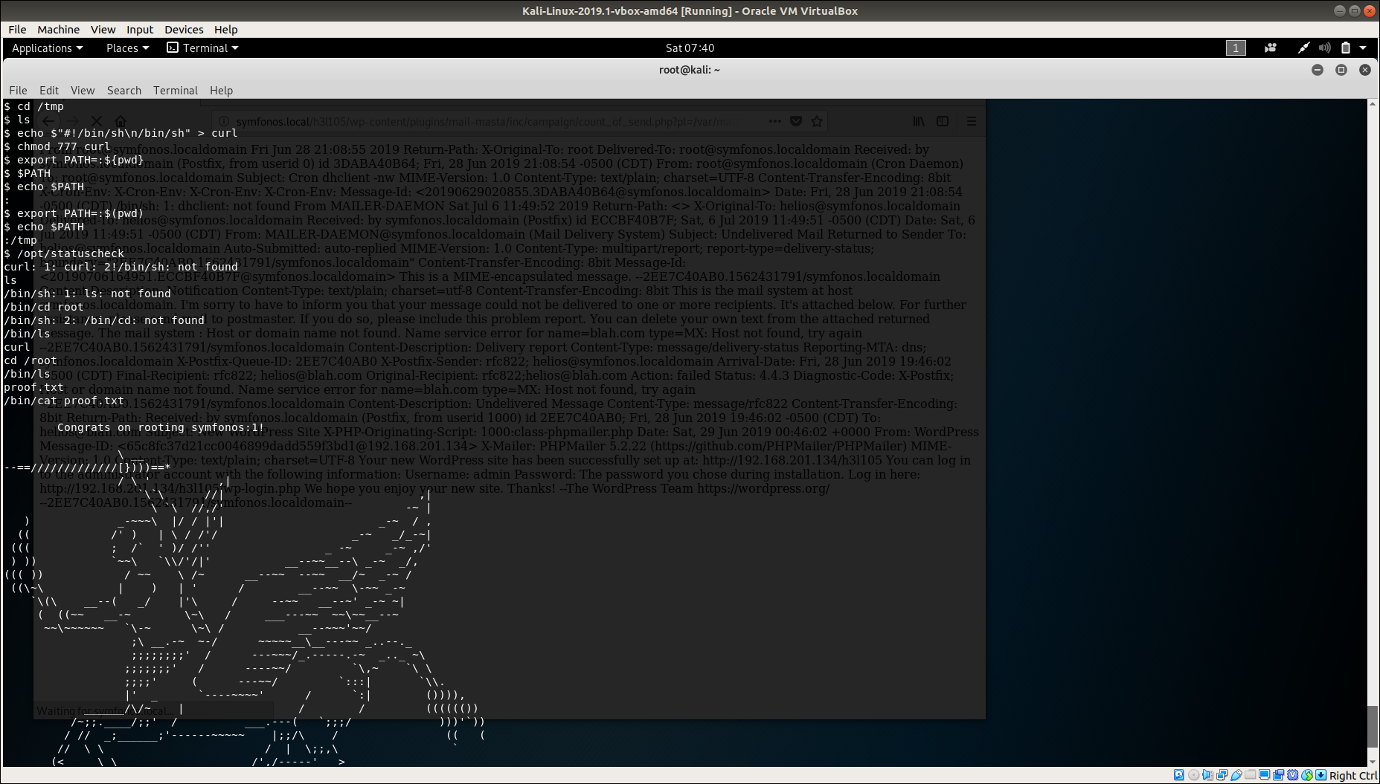Screen dimensions: 1380x784
Task: Select workspace 1 indicator in top bar
Action: 1236,48
